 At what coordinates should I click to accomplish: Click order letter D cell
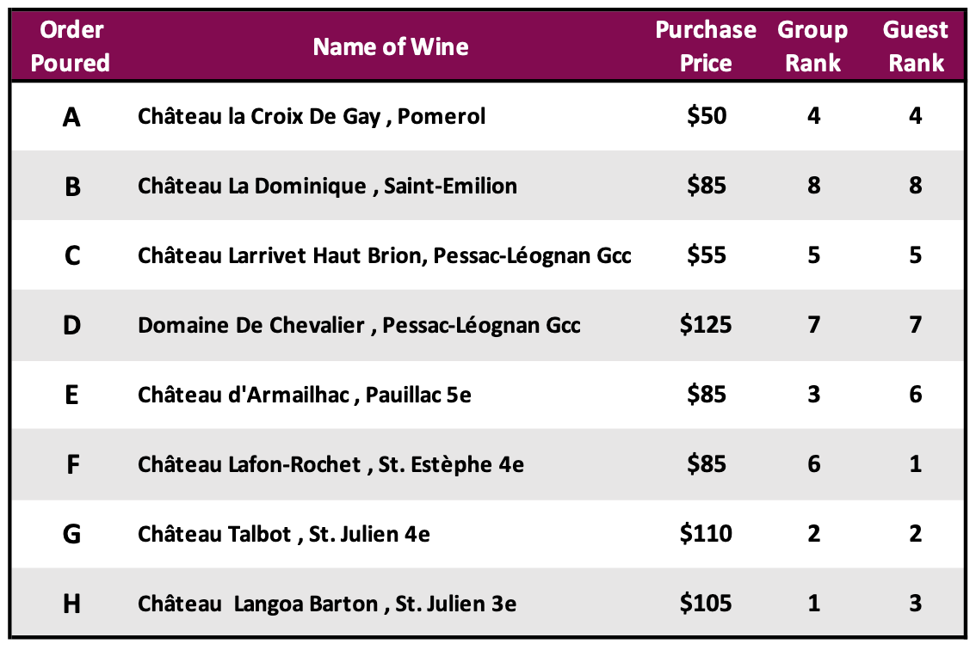click(71, 325)
